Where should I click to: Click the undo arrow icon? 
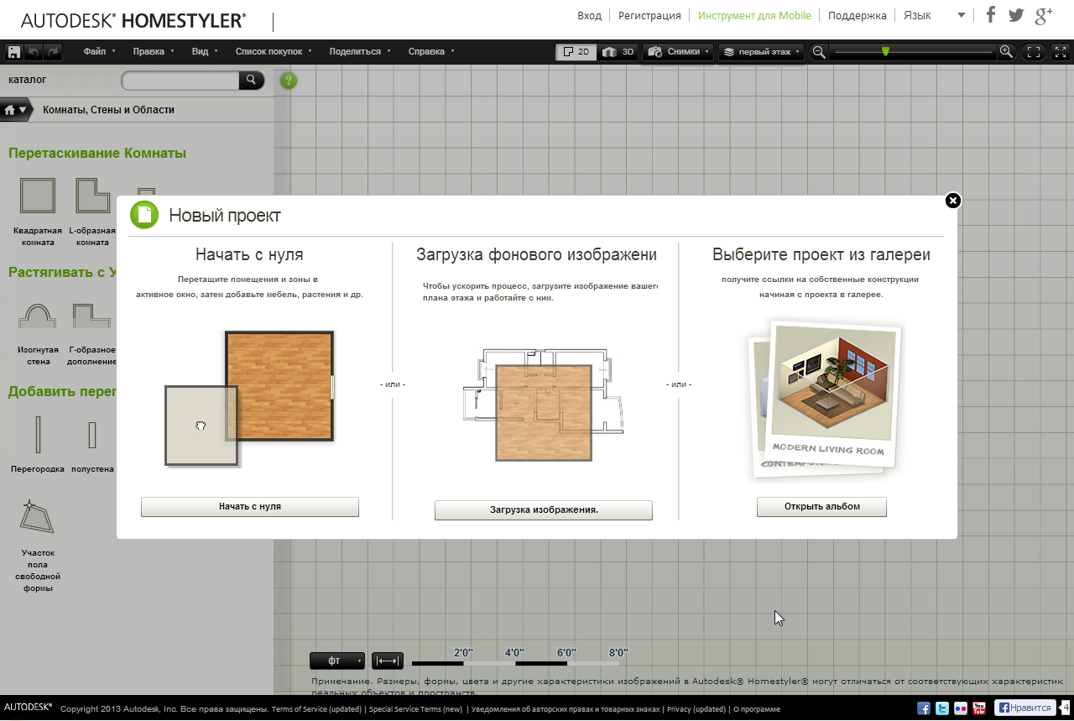[34, 52]
